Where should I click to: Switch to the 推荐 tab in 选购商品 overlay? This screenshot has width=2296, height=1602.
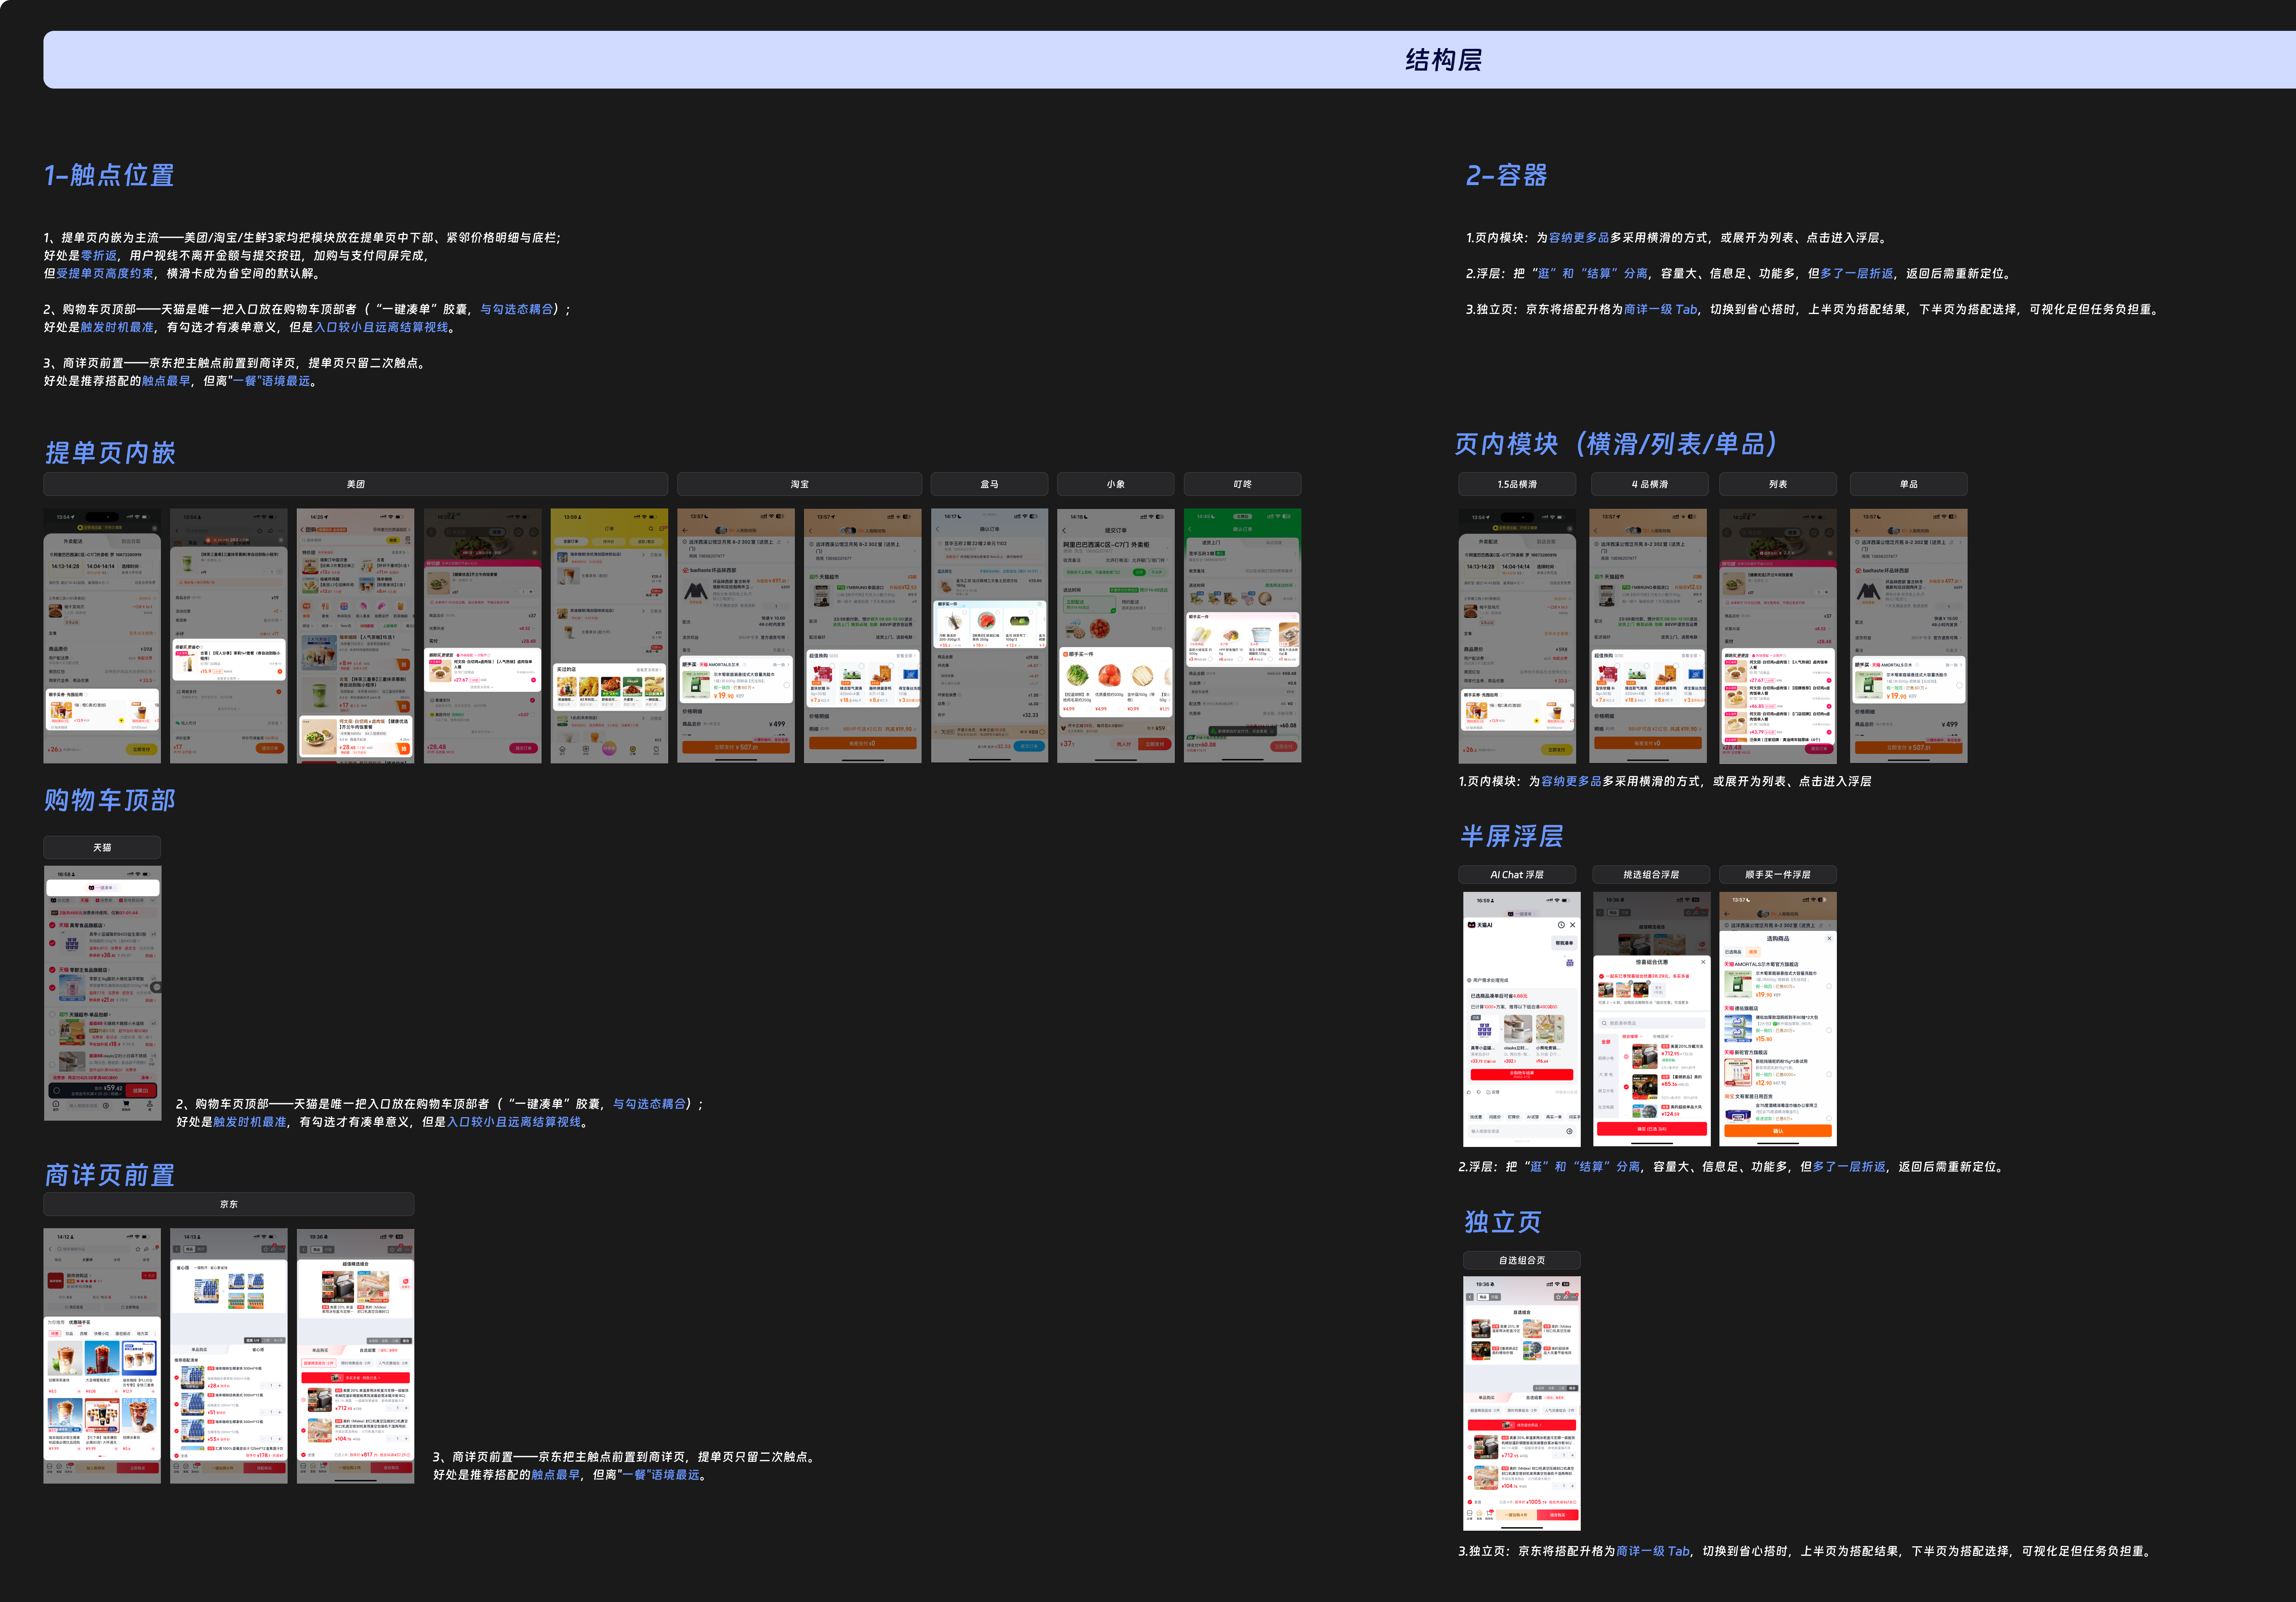(x=1753, y=952)
